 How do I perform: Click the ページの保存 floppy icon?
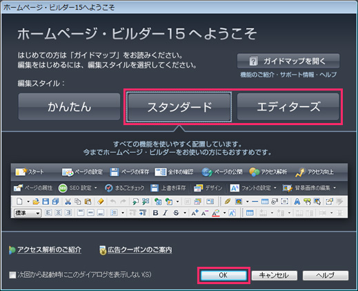pos(115,172)
